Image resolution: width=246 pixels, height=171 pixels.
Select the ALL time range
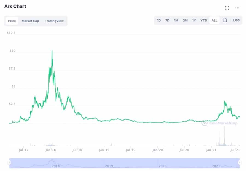click(x=214, y=20)
